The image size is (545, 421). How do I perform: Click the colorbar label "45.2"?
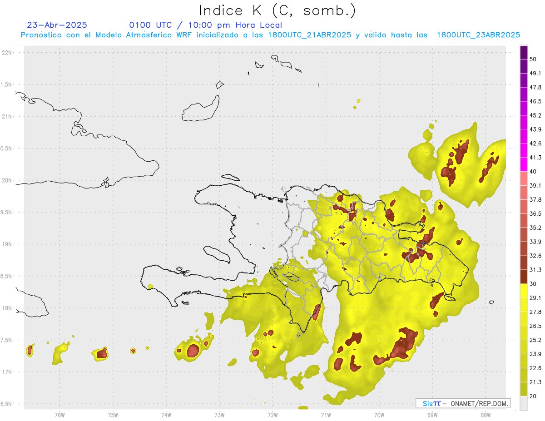click(x=535, y=115)
